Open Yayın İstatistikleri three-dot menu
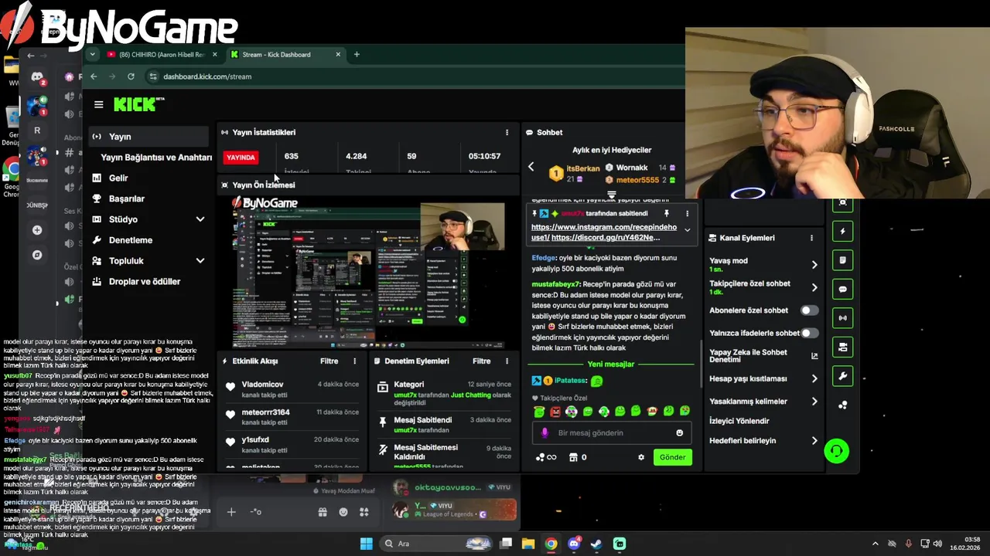990x556 pixels. [x=507, y=132]
